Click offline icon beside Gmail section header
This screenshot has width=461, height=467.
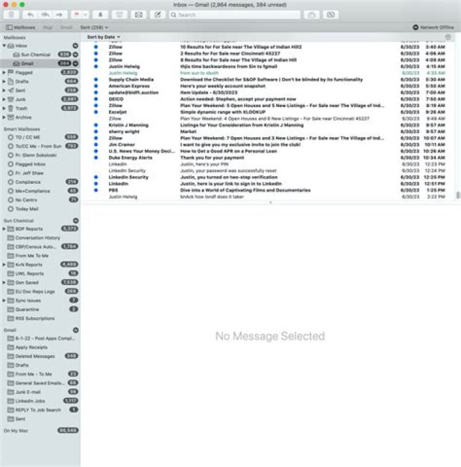tap(76, 330)
